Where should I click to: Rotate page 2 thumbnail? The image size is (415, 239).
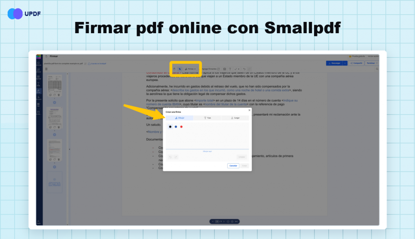click(55, 127)
